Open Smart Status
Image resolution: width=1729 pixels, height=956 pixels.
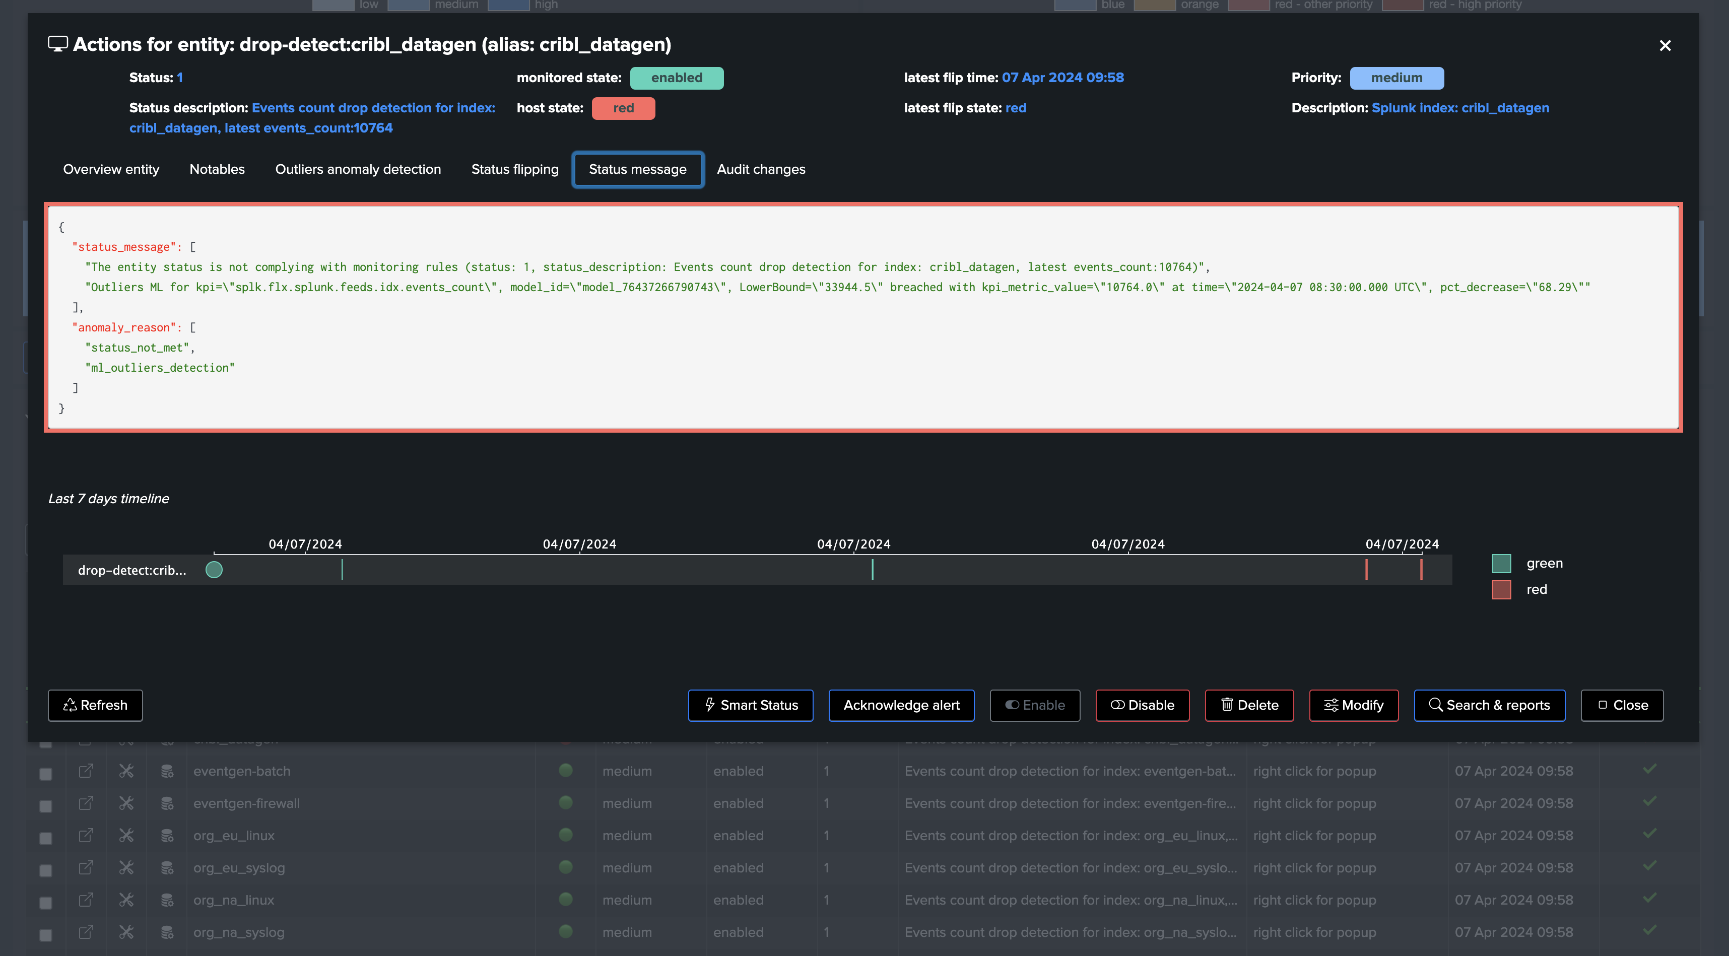pos(751,705)
